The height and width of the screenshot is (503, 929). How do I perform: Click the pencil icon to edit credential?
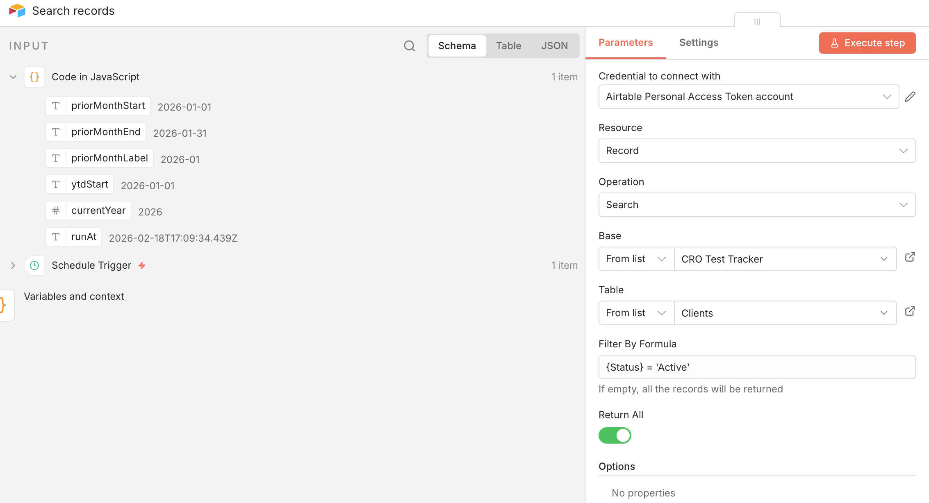pyautogui.click(x=910, y=97)
